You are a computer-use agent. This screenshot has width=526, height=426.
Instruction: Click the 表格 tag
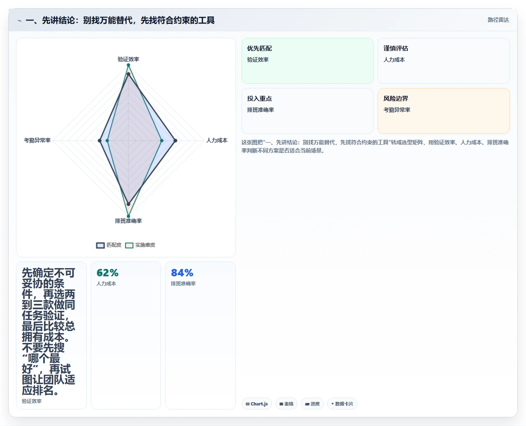(286, 404)
